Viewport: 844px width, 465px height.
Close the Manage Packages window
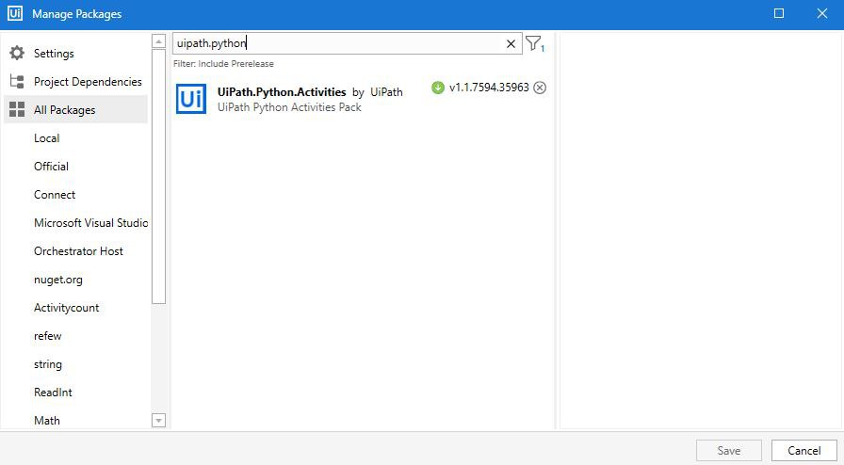[822, 13]
